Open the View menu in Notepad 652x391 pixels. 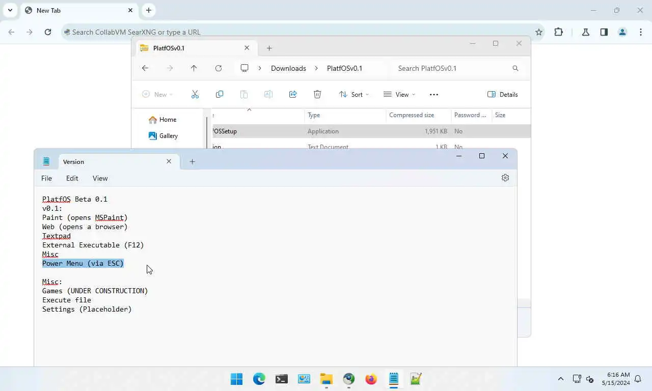click(100, 178)
